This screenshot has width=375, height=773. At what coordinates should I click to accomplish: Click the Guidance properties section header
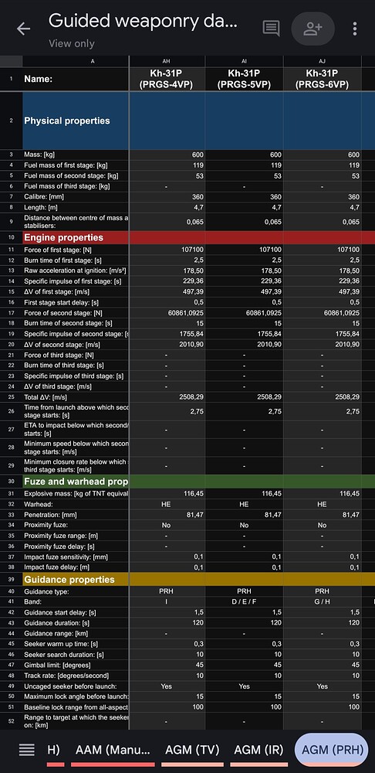pyautogui.click(x=76, y=579)
